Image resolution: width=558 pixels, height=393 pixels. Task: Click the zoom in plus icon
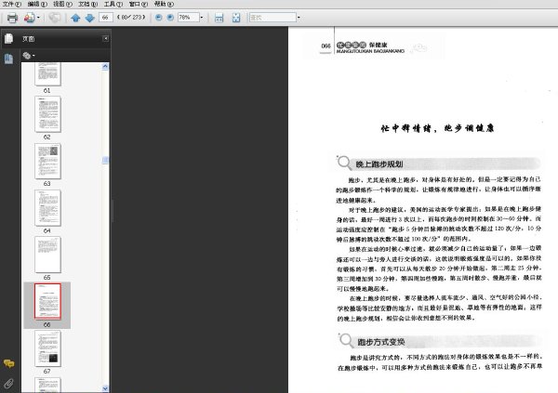click(170, 17)
